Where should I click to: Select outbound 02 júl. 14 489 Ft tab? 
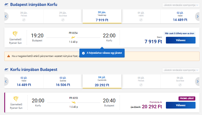180,16
